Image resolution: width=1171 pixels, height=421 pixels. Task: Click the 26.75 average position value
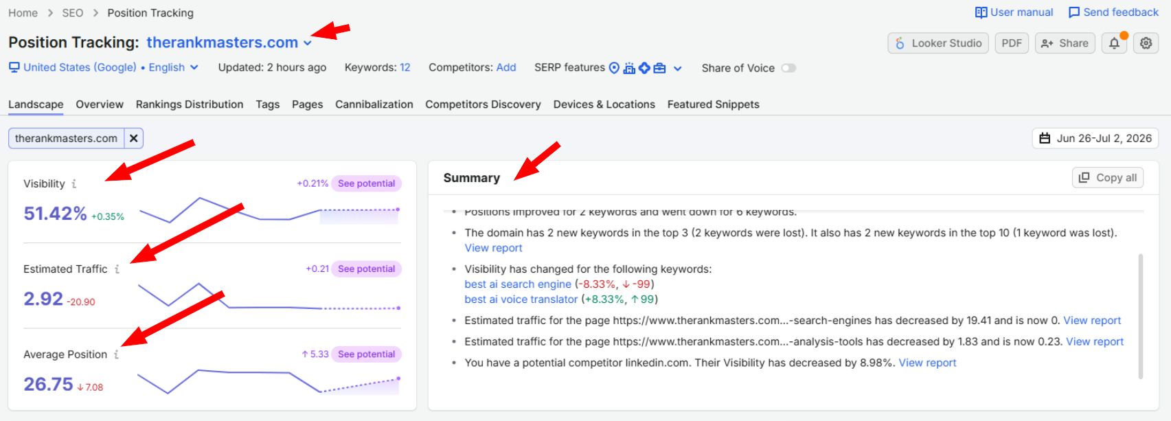coord(48,385)
